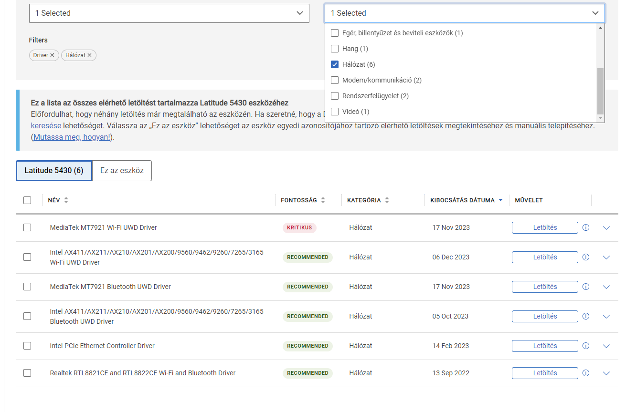
Task: Tick Egér, billentyűzet és beviteli eszközök checkbox
Action: tap(335, 33)
